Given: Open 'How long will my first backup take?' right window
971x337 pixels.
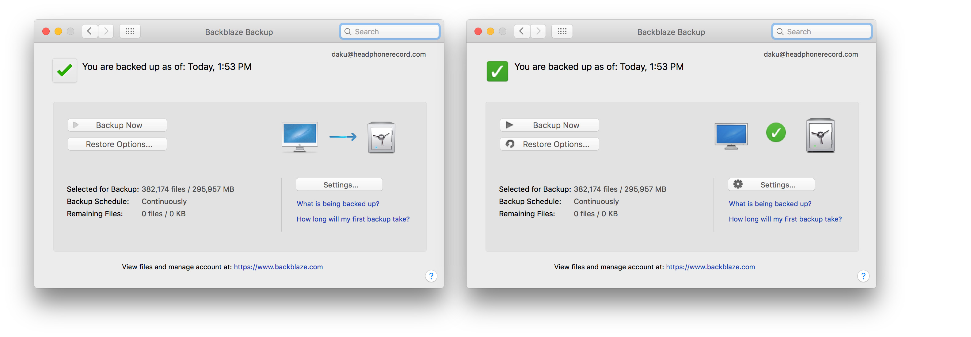Looking at the screenshot, I should [x=785, y=219].
